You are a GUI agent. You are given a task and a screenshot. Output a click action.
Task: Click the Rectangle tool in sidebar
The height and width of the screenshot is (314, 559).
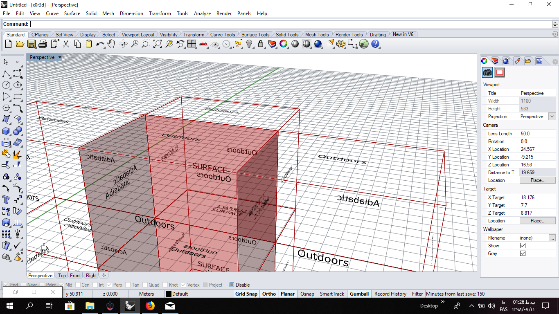pyautogui.click(x=18, y=96)
